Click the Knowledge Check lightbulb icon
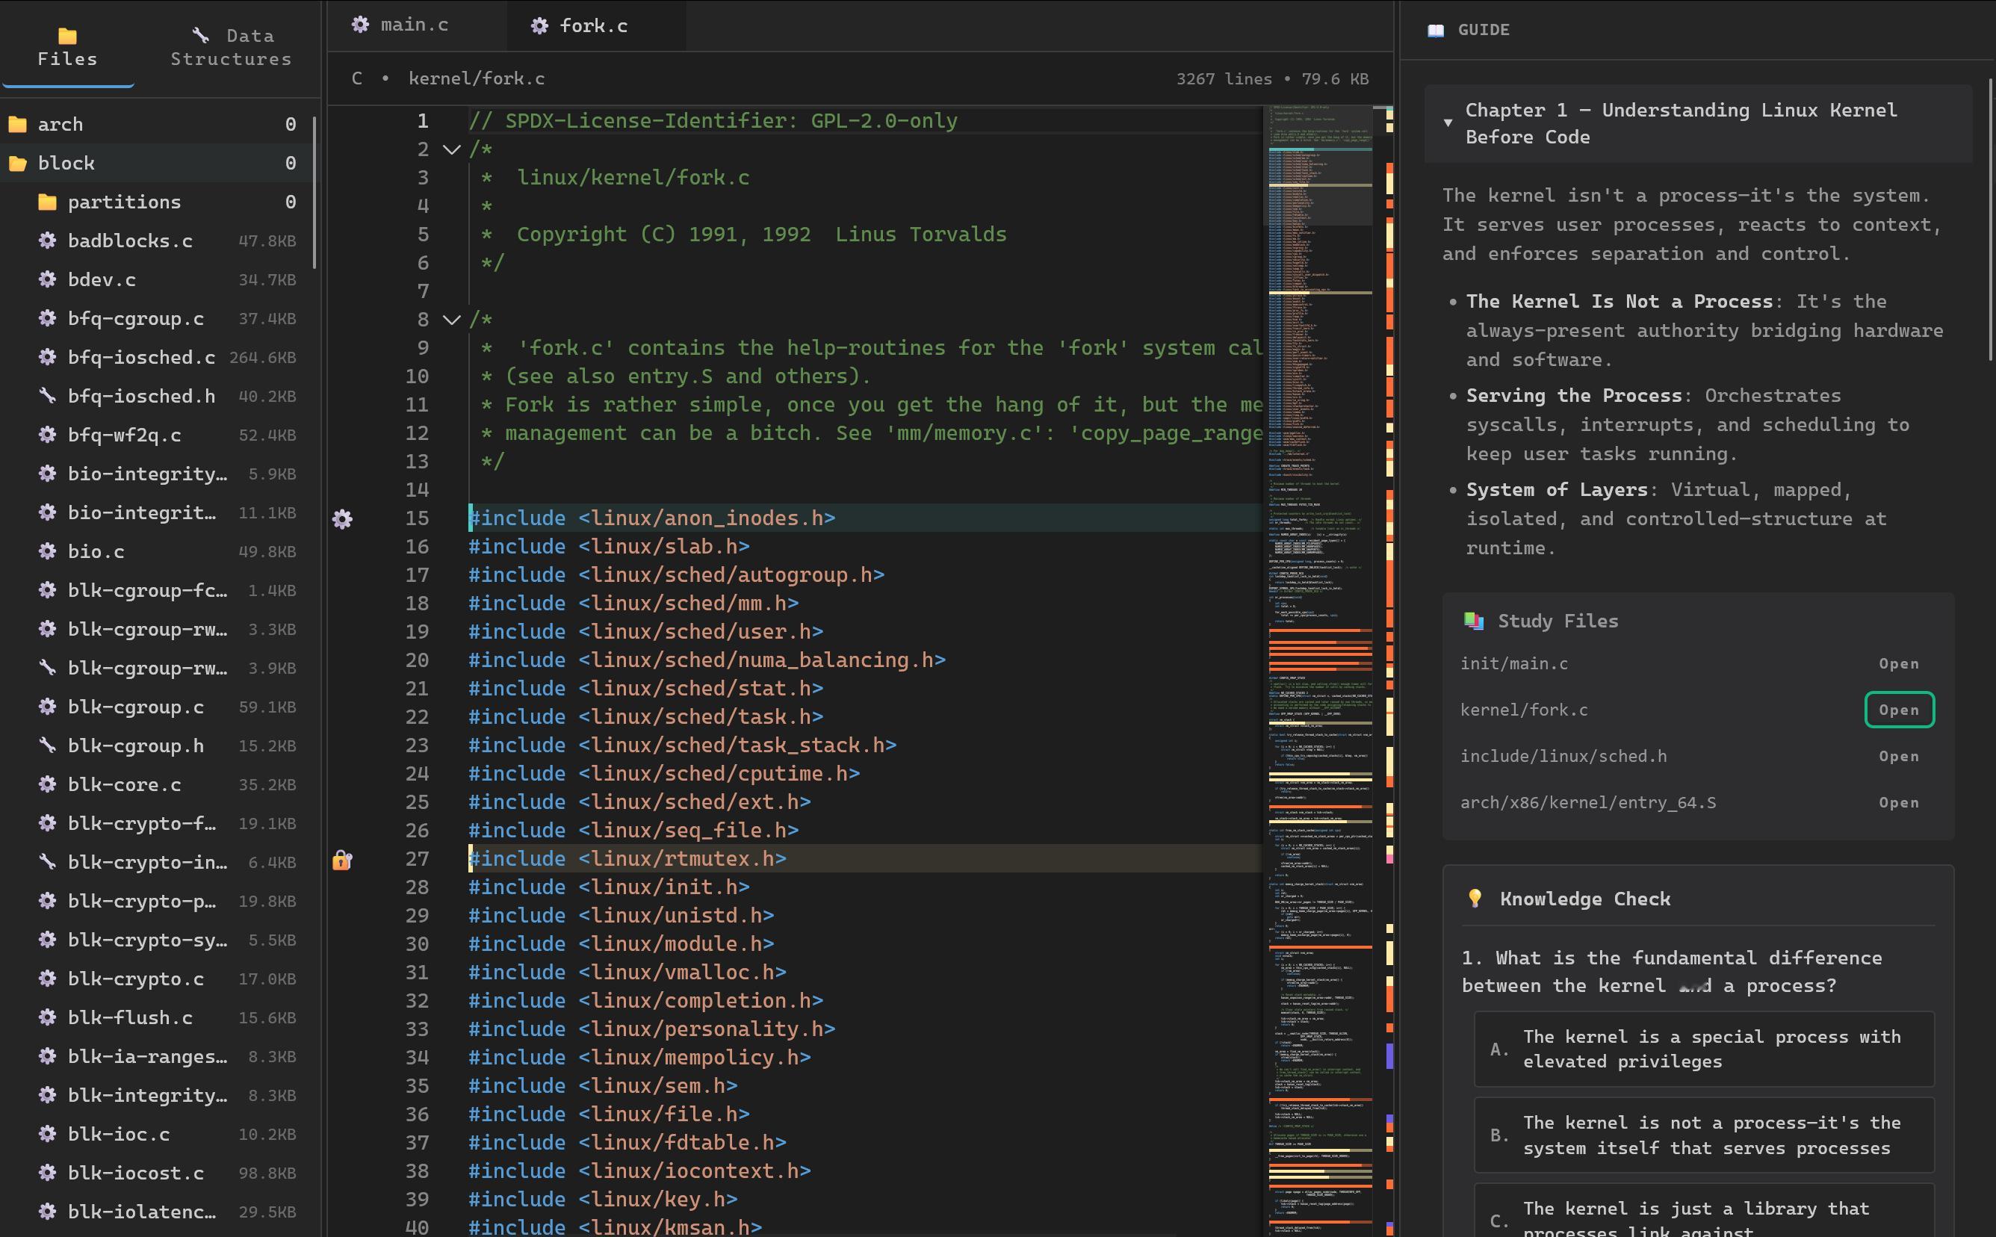The width and height of the screenshot is (1996, 1237). click(x=1474, y=899)
